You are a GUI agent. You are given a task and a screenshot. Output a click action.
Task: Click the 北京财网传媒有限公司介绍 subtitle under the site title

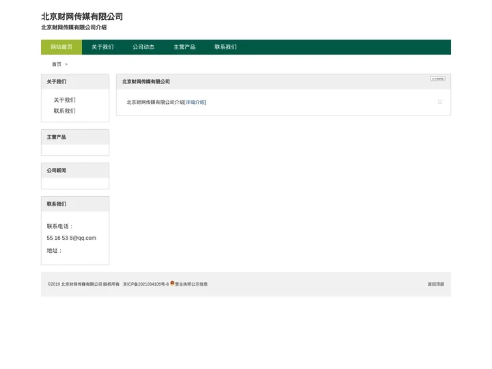coord(74,27)
